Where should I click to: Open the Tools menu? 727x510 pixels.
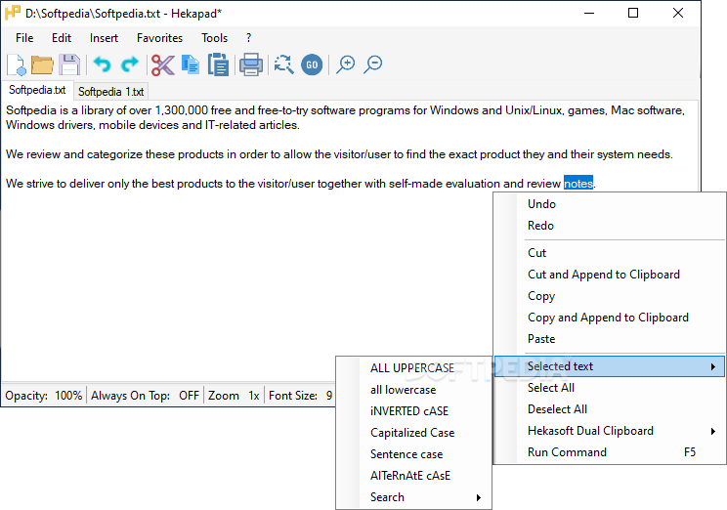(x=214, y=38)
